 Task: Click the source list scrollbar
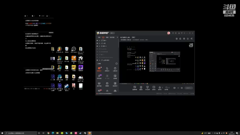(x=118, y=43)
